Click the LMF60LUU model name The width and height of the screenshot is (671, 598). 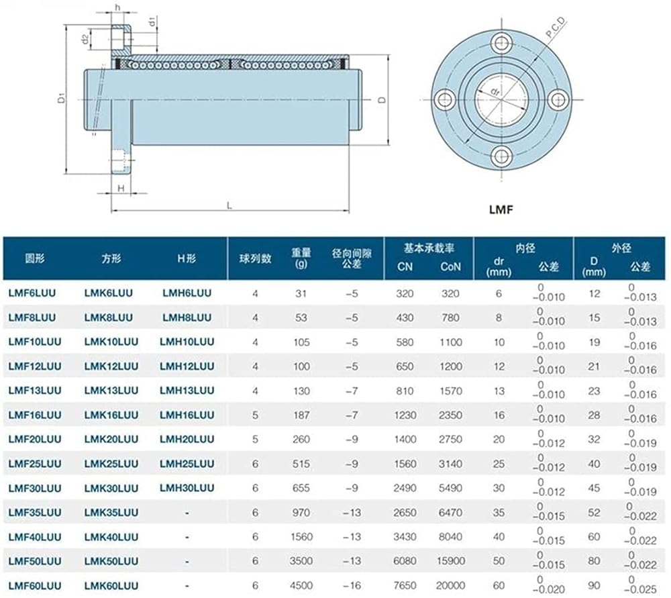pyautogui.click(x=35, y=585)
